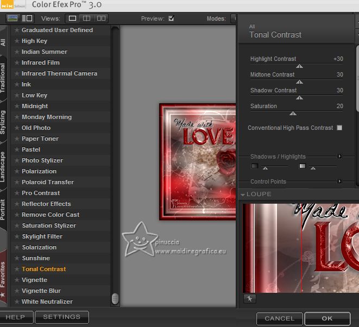Enable Conventional High Pass Contrast checkbox

339,128
